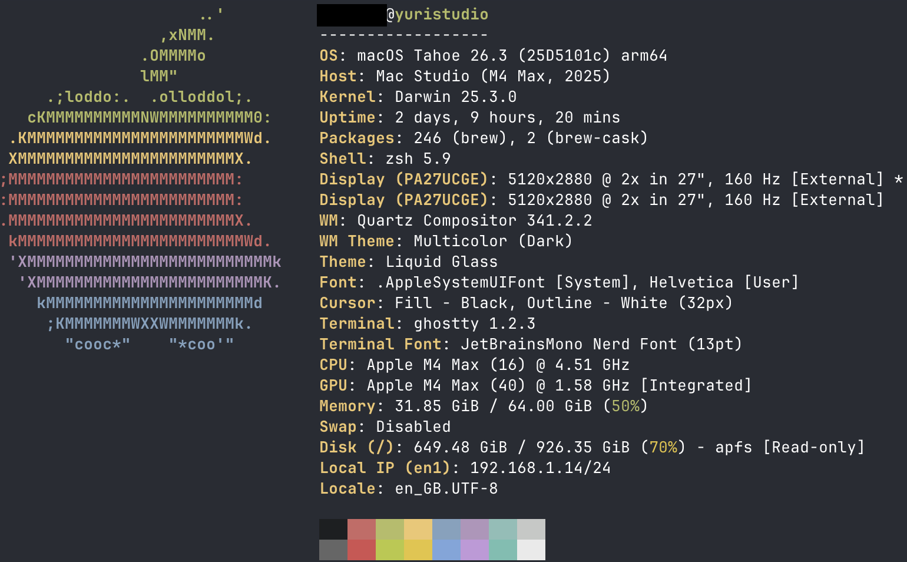Select the 'OS: macOS Tahoe 26.3' line
This screenshot has width=907, height=562.
click(x=494, y=55)
